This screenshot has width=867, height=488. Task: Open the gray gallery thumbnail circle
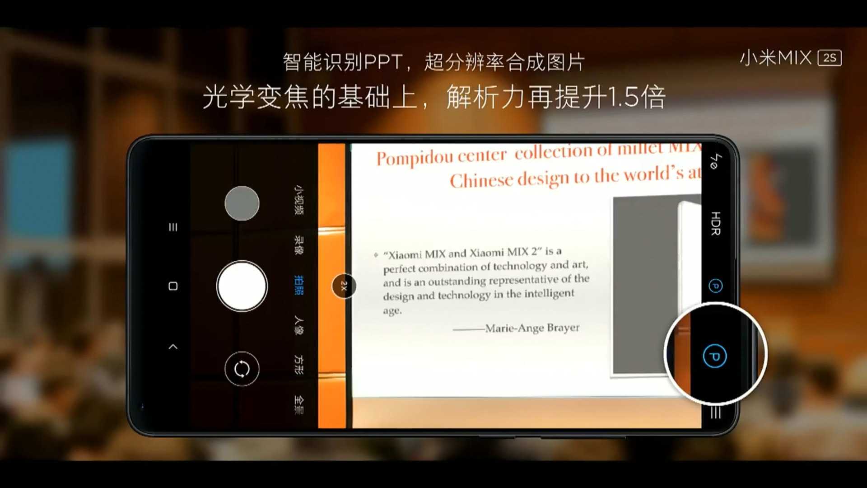(242, 203)
